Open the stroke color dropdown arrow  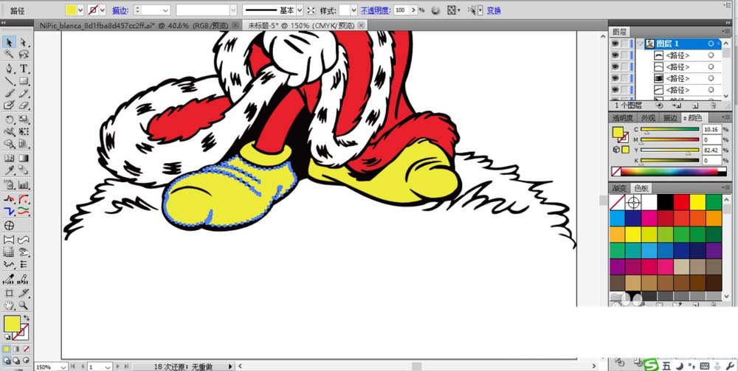pos(103,10)
